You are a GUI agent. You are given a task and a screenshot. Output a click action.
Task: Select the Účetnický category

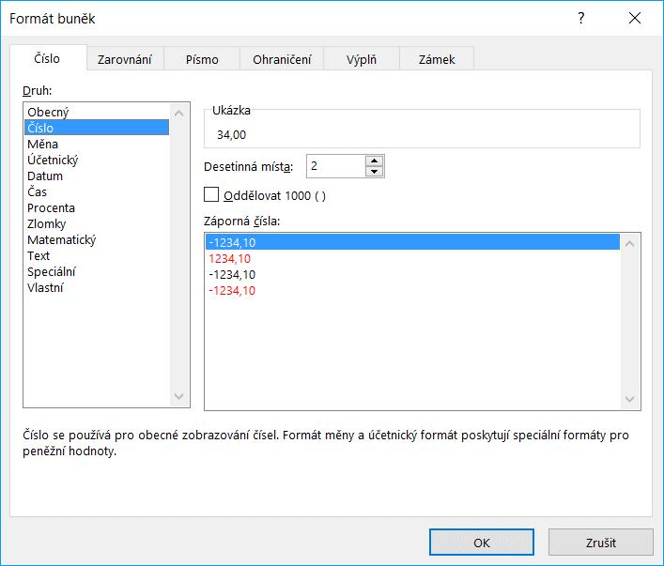click(x=97, y=160)
